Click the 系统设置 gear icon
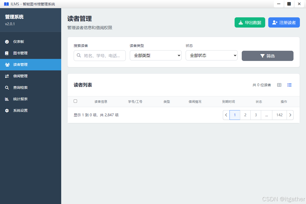 tap(7, 110)
